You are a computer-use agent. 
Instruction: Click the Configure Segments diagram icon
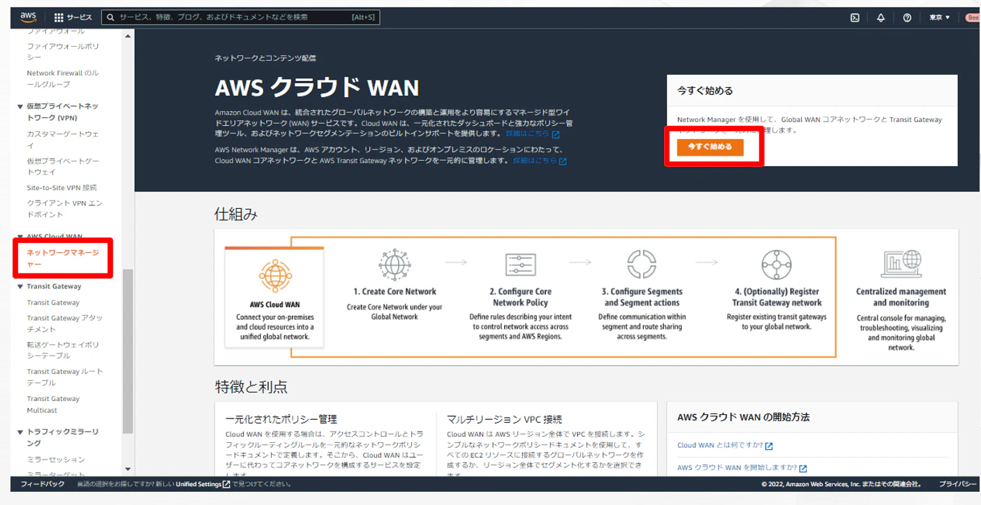642,265
